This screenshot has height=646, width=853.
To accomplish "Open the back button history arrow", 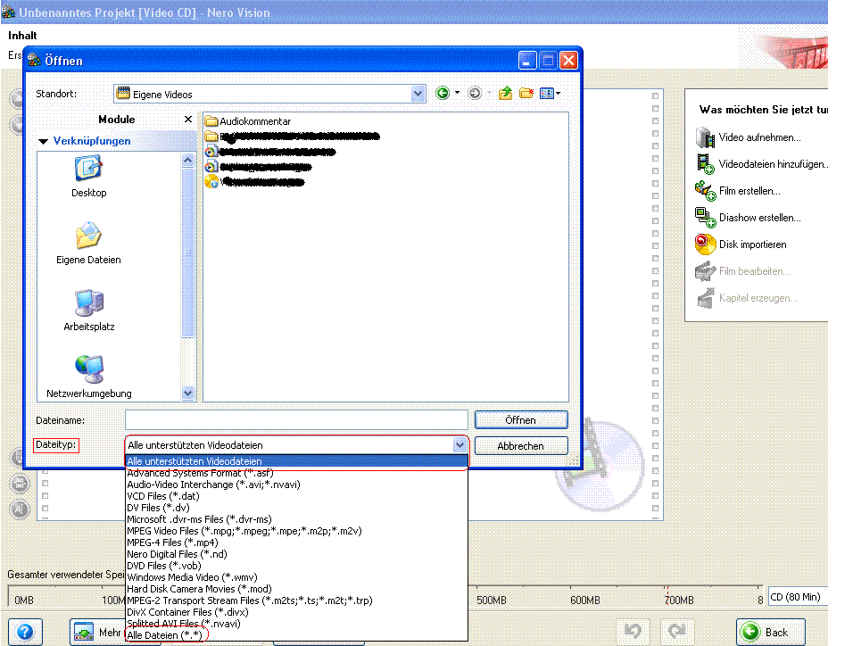I will (457, 93).
